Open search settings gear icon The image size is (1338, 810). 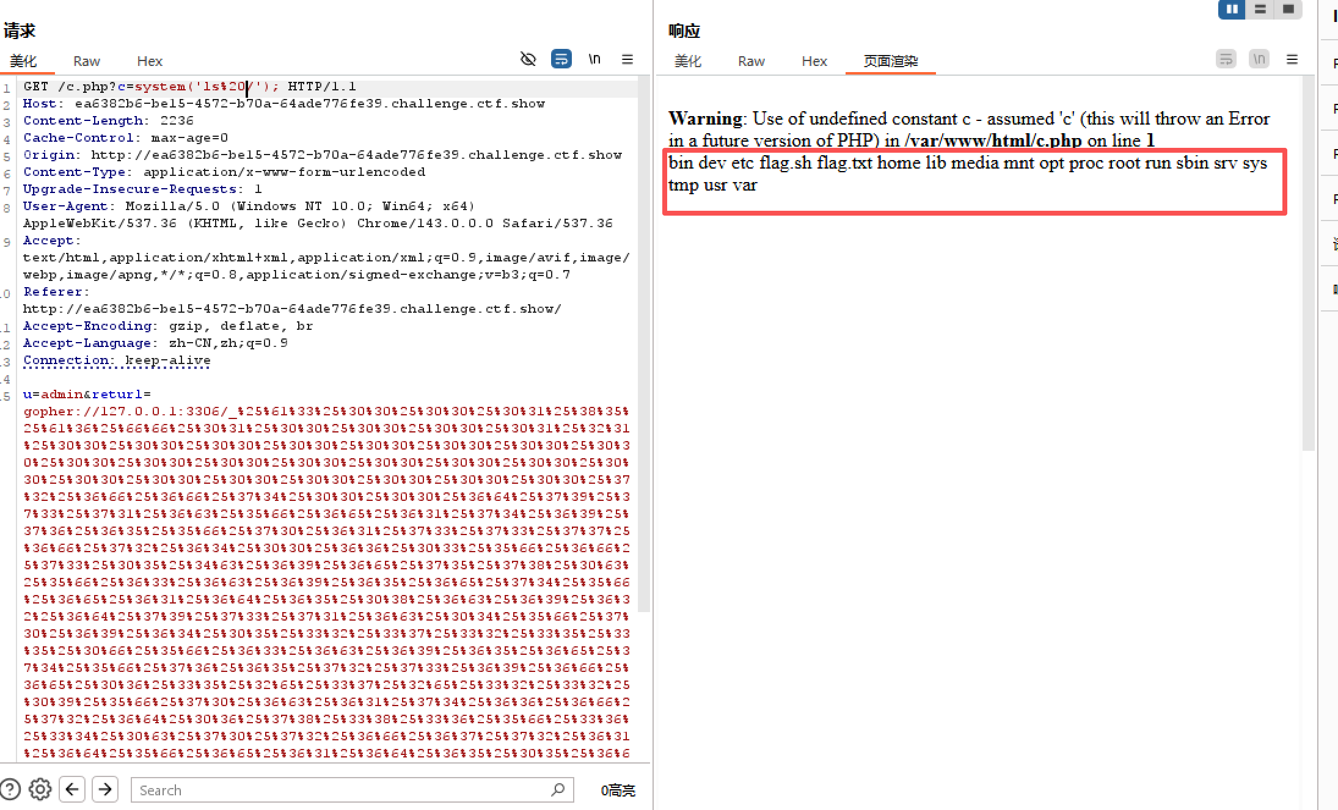[x=40, y=789]
